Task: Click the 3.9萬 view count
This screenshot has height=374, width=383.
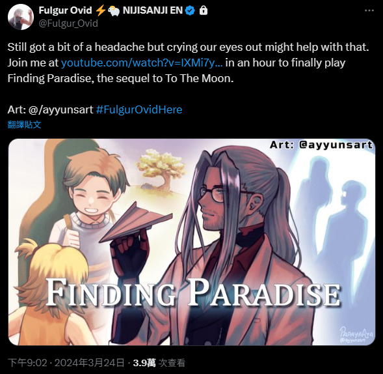Action: click(144, 363)
